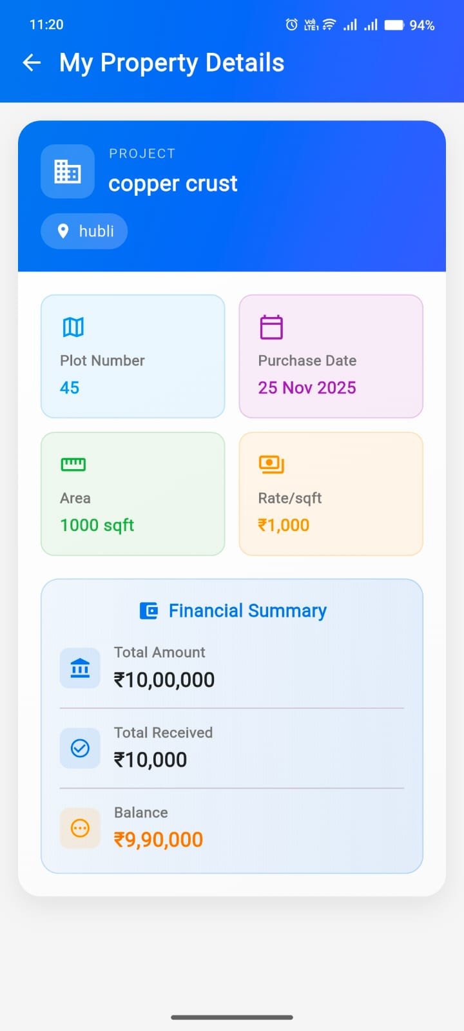Viewport: 464px width, 1031px height.
Task: Tap the Balance pending dots icon
Action: tap(80, 828)
